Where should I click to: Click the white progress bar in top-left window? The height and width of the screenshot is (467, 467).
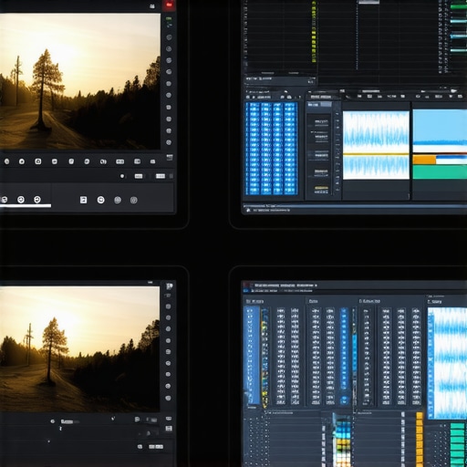pyautogui.click(x=26, y=206)
